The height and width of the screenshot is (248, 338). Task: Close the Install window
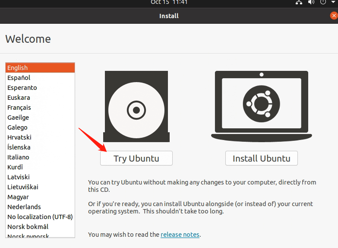[334, 16]
